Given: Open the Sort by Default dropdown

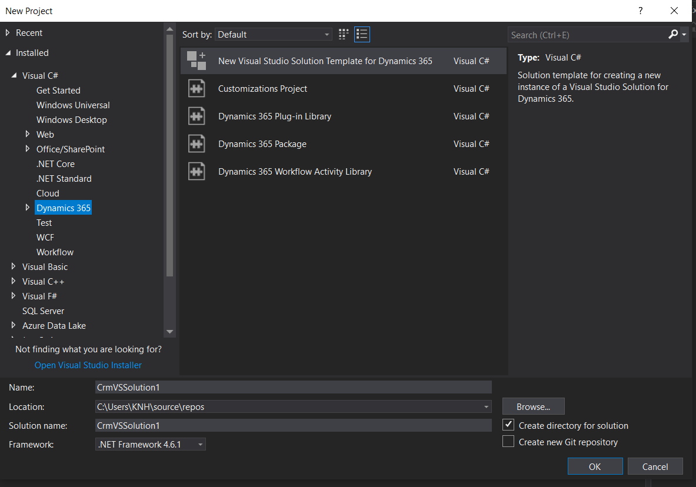Looking at the screenshot, I should coord(274,34).
